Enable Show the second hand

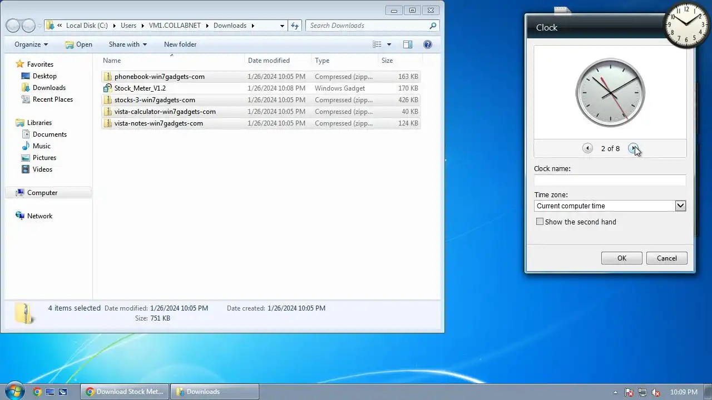[x=540, y=222]
